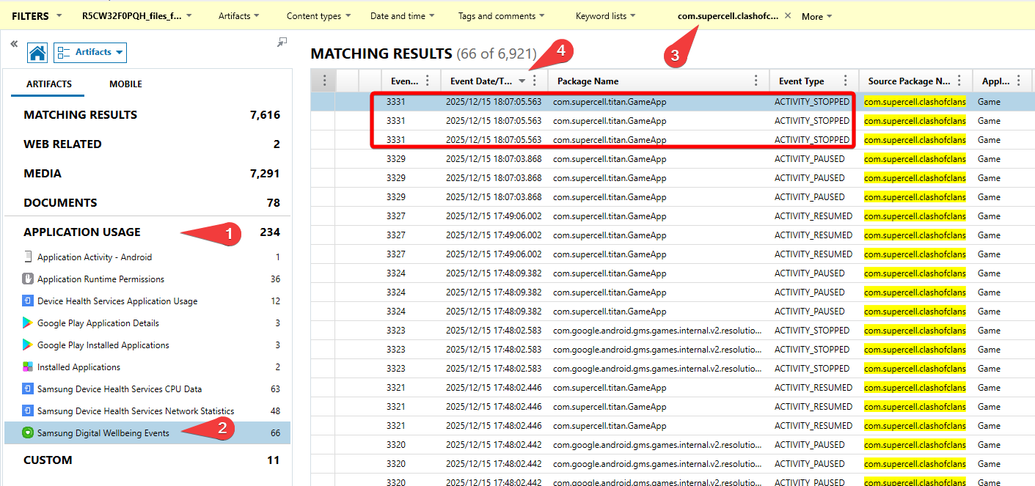Sort by the Source Package Name header
1035x486 pixels.
tap(909, 81)
